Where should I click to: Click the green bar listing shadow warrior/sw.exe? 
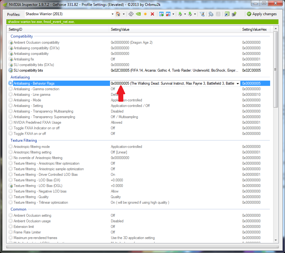(142, 22)
